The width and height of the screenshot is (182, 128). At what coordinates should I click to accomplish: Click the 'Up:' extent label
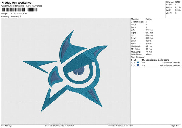133,35
